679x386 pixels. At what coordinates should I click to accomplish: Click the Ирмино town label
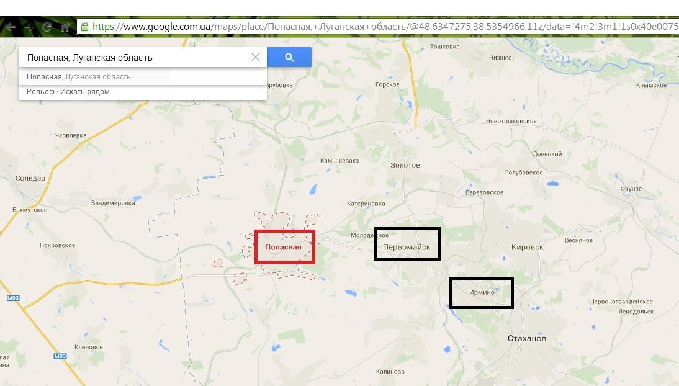(482, 292)
